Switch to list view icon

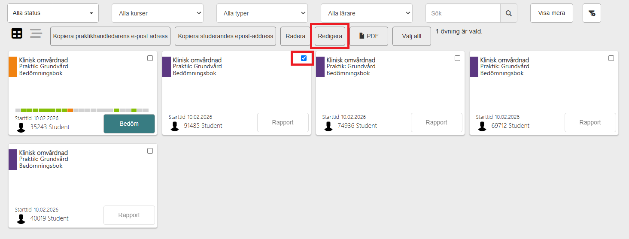coord(36,33)
